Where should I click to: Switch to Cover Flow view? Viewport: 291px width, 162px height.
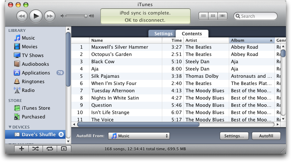coord(222,16)
